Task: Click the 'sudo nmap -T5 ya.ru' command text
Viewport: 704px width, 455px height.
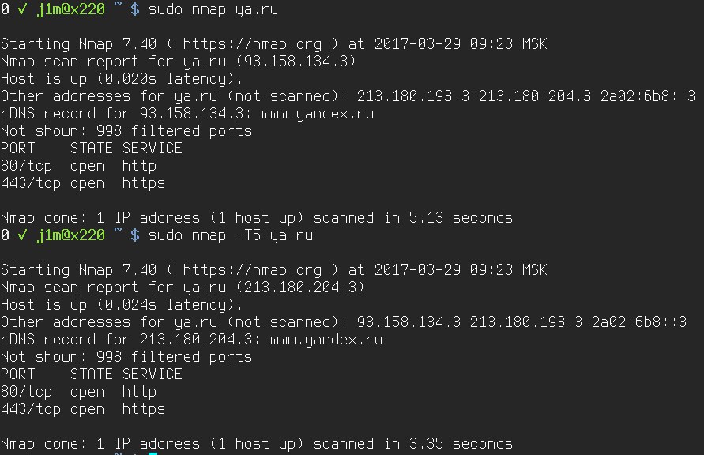Action: [231, 235]
